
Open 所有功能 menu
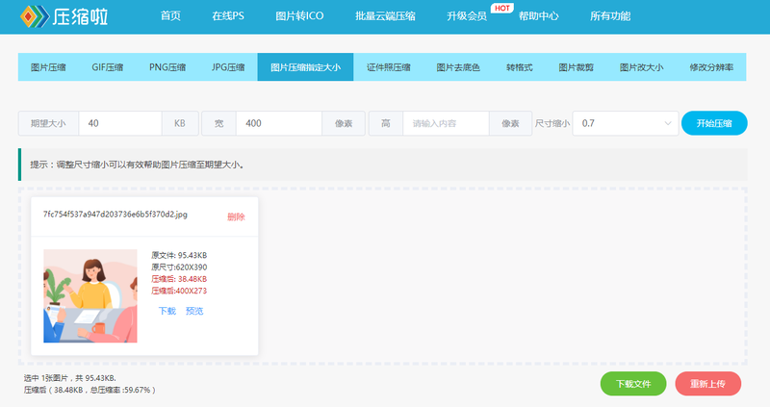[x=610, y=16]
